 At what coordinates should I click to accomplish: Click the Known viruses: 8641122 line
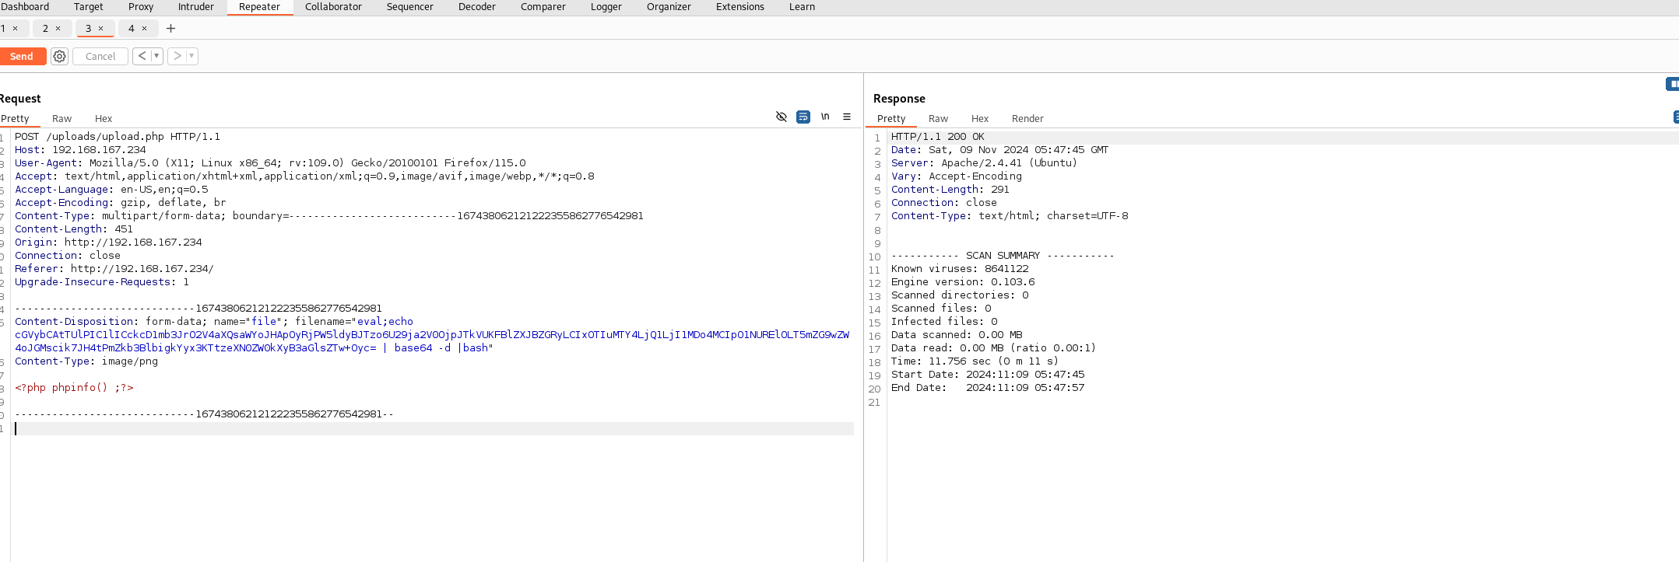pyautogui.click(x=960, y=269)
